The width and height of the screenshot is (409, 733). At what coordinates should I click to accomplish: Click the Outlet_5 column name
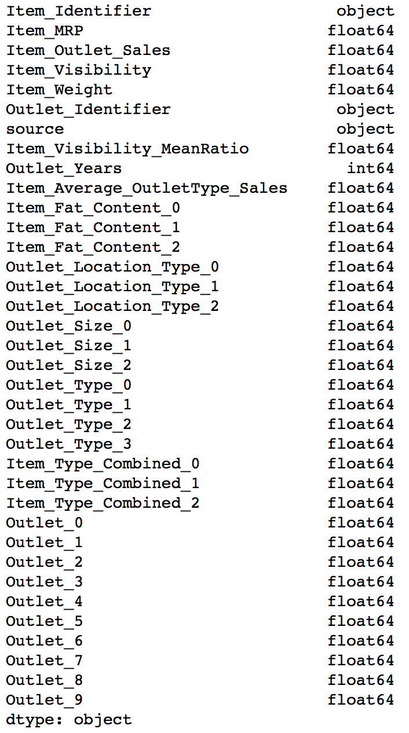tap(45, 621)
